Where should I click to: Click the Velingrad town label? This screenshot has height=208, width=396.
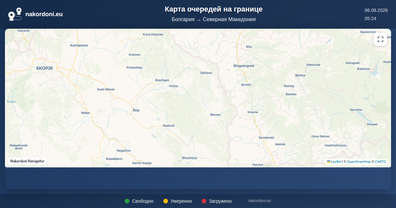[352, 63]
